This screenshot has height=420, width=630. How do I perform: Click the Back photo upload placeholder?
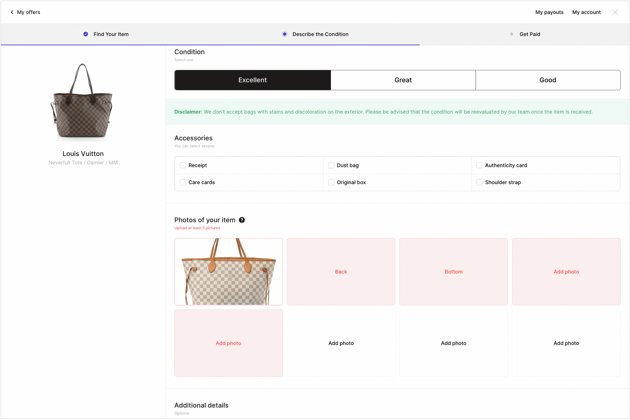341,272
